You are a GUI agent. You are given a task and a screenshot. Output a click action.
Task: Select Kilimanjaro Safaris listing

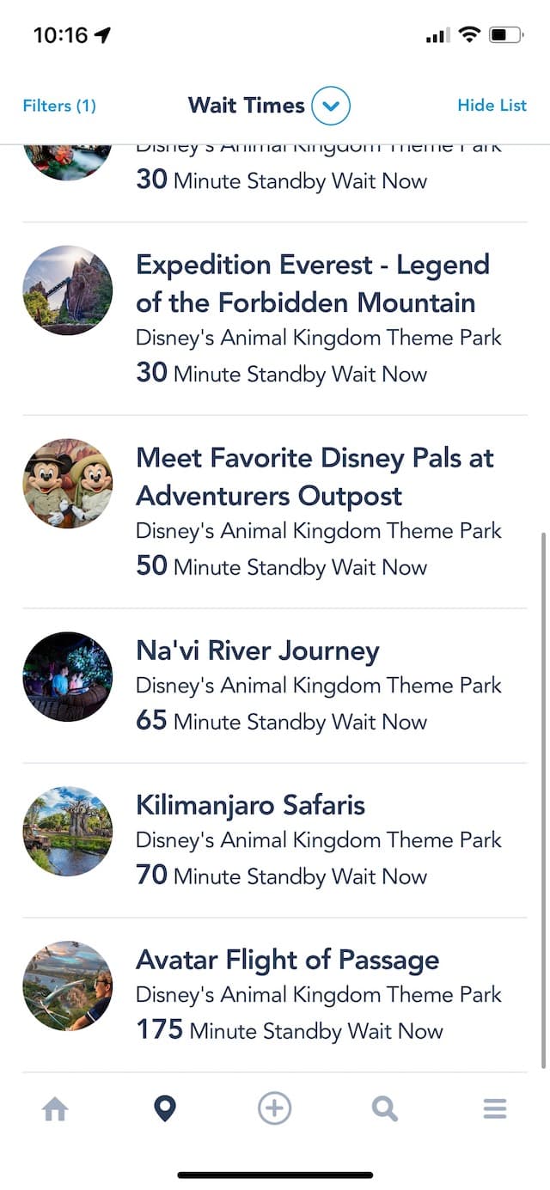(275, 840)
